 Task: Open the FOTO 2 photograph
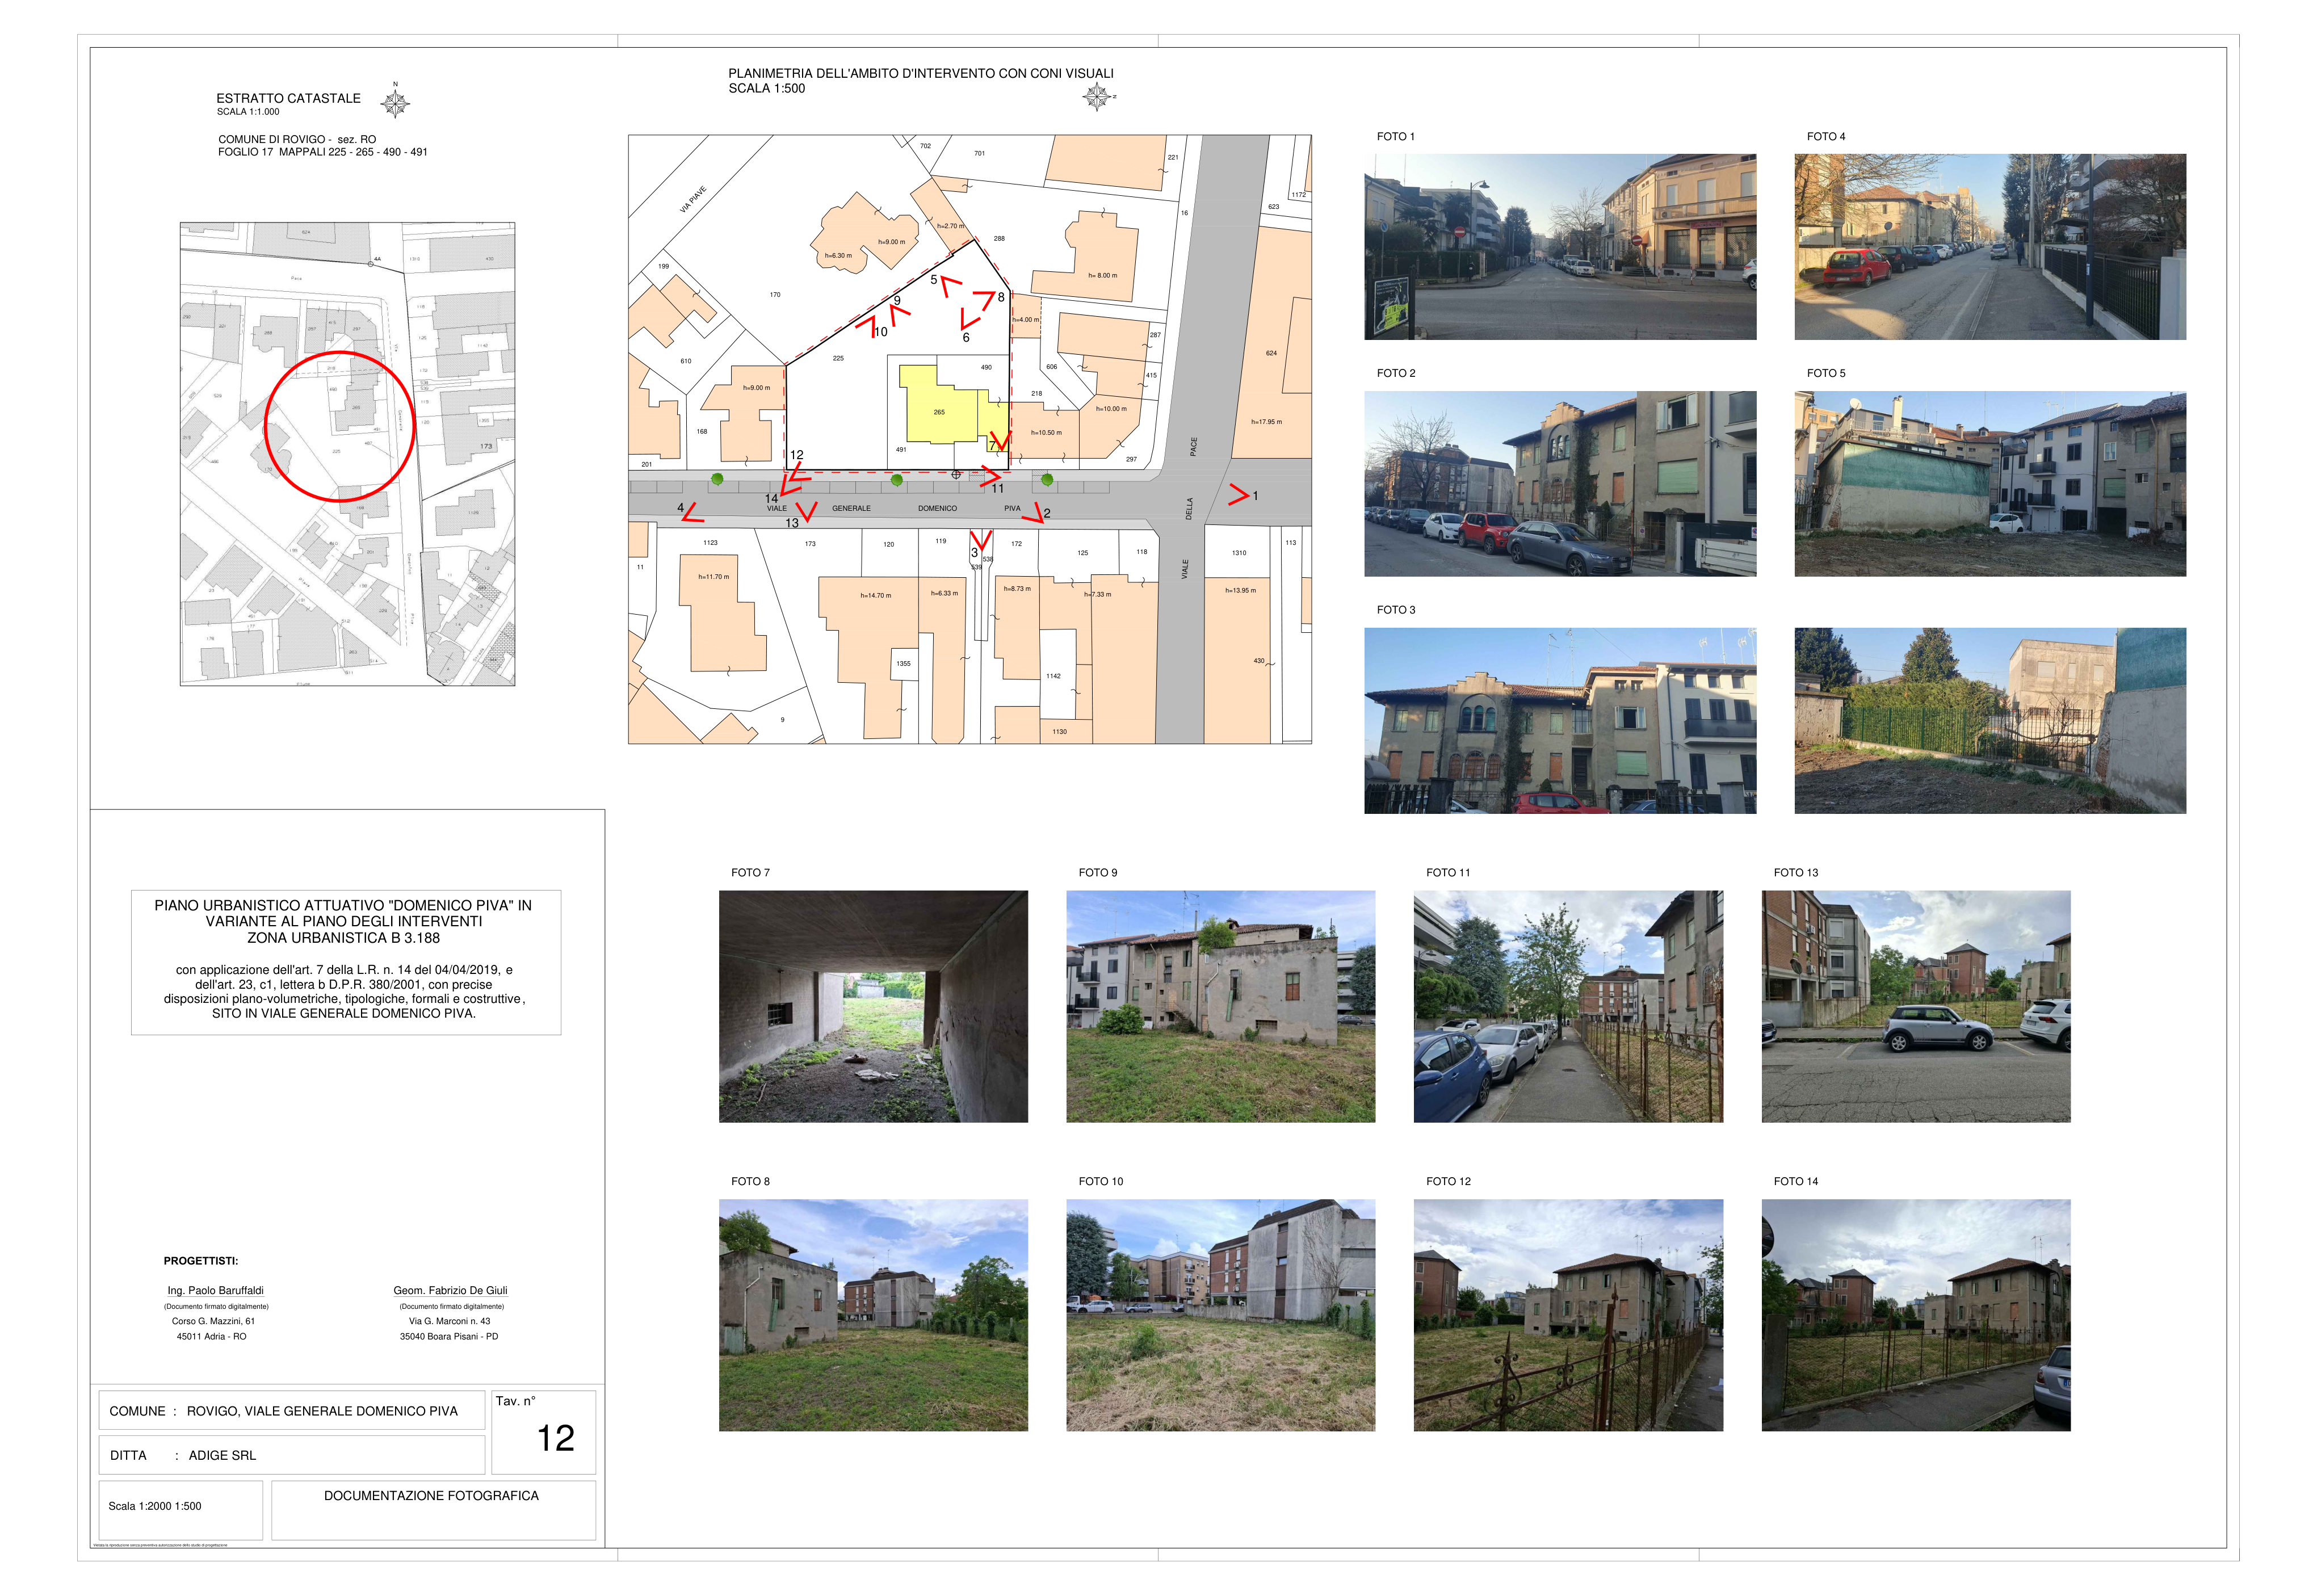[1559, 483]
